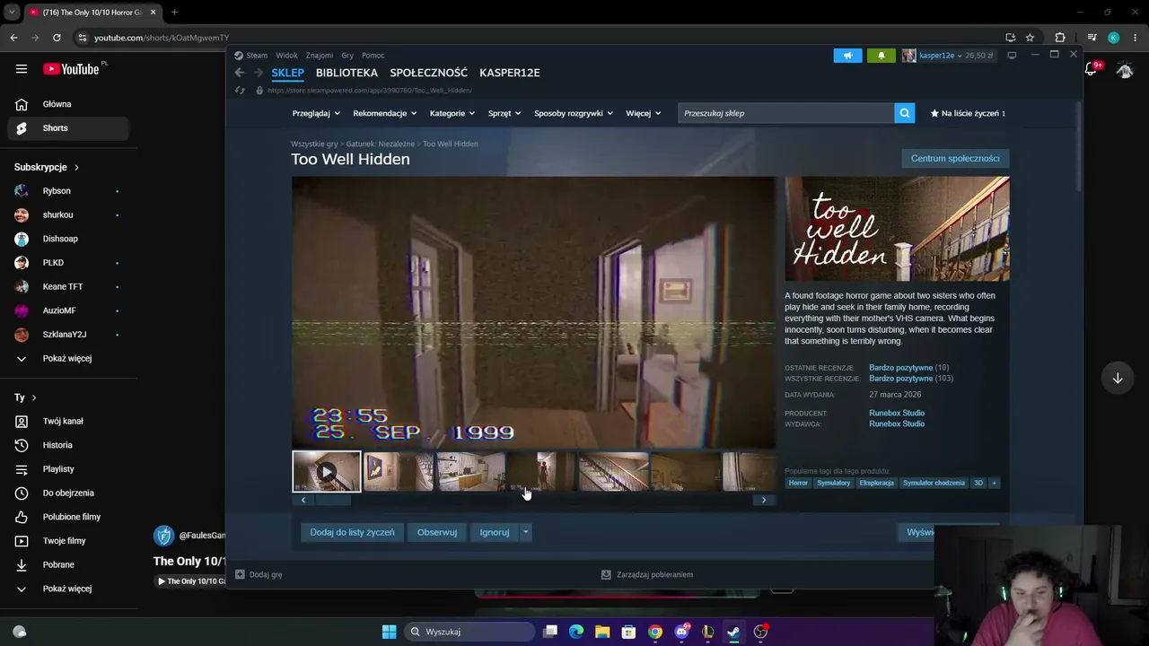The width and height of the screenshot is (1149, 646).
Task: Click thumbnail strip left arrow
Action: click(x=303, y=500)
